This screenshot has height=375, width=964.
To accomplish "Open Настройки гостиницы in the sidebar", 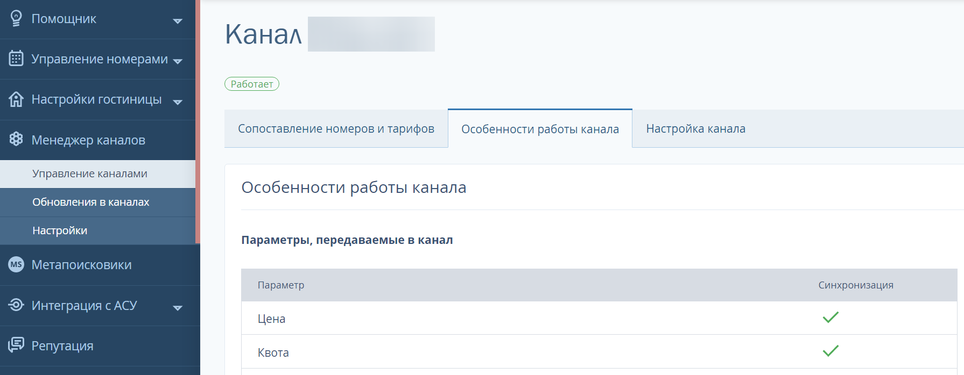I will tap(97, 99).
